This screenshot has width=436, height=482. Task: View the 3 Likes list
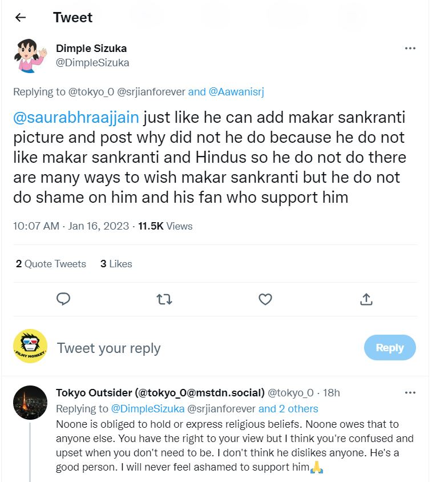[116, 264]
